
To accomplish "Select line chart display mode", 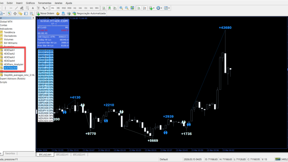I will [115, 8].
